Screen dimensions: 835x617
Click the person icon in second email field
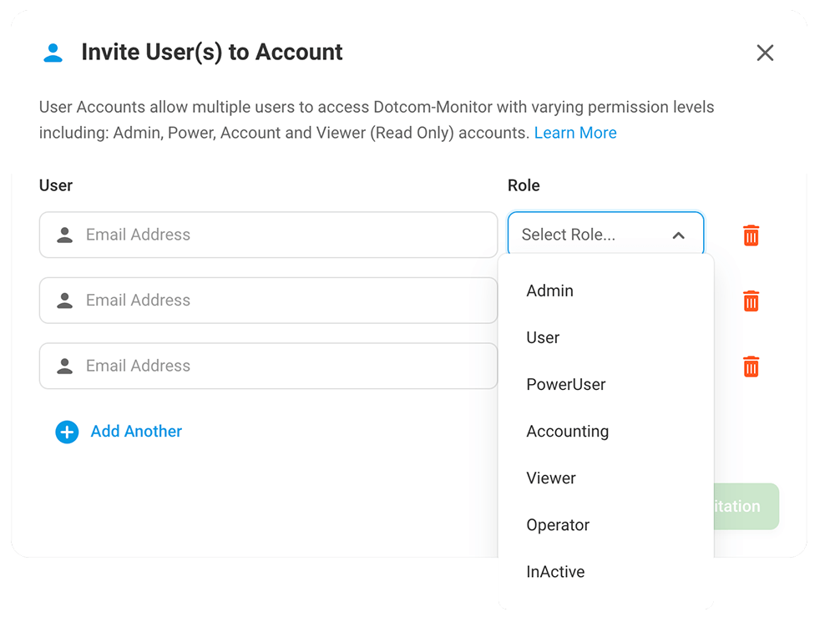coord(65,300)
